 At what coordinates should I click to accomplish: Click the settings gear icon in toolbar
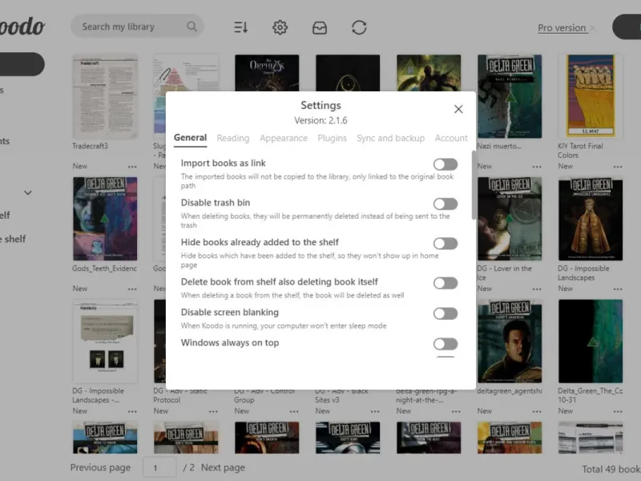coord(280,27)
